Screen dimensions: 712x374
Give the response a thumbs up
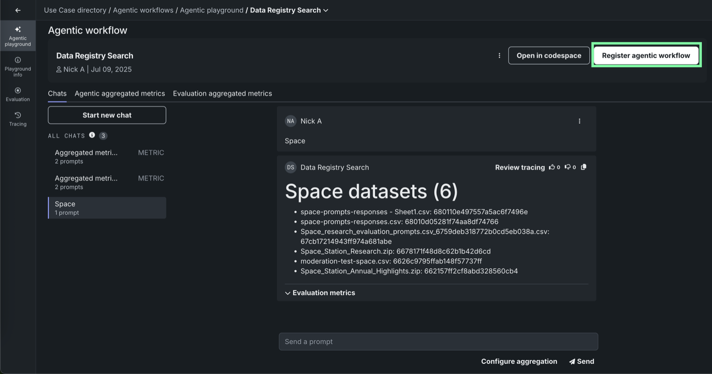click(552, 167)
